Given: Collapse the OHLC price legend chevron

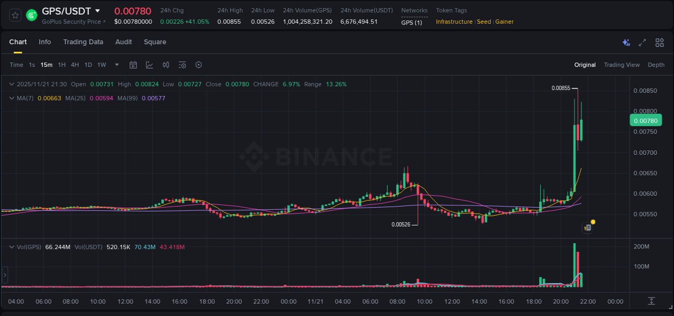Looking at the screenshot, I should [x=12, y=84].
